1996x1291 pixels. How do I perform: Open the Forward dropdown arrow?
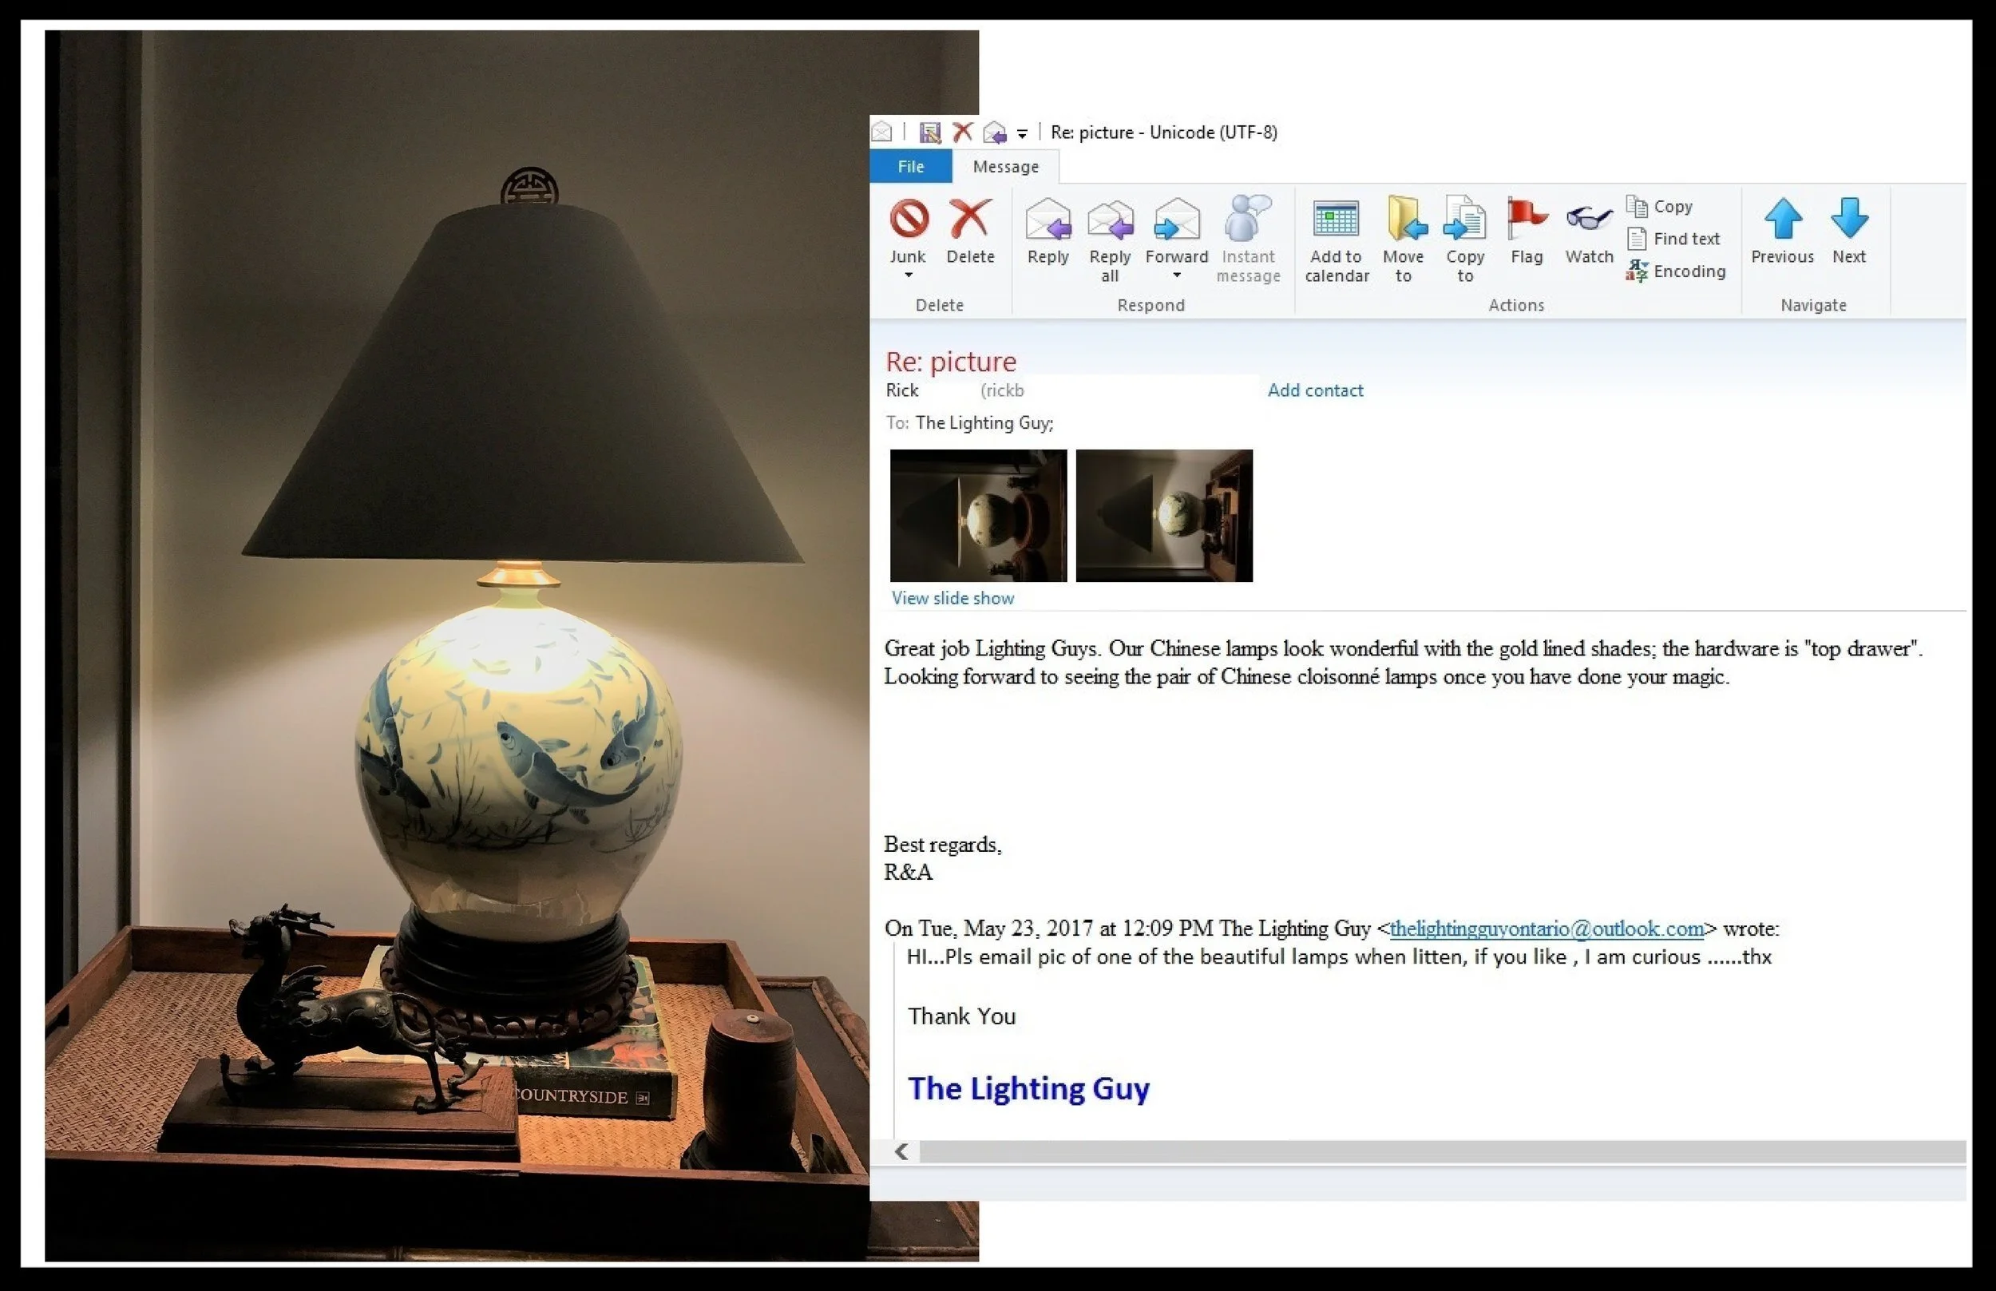click(x=1176, y=275)
